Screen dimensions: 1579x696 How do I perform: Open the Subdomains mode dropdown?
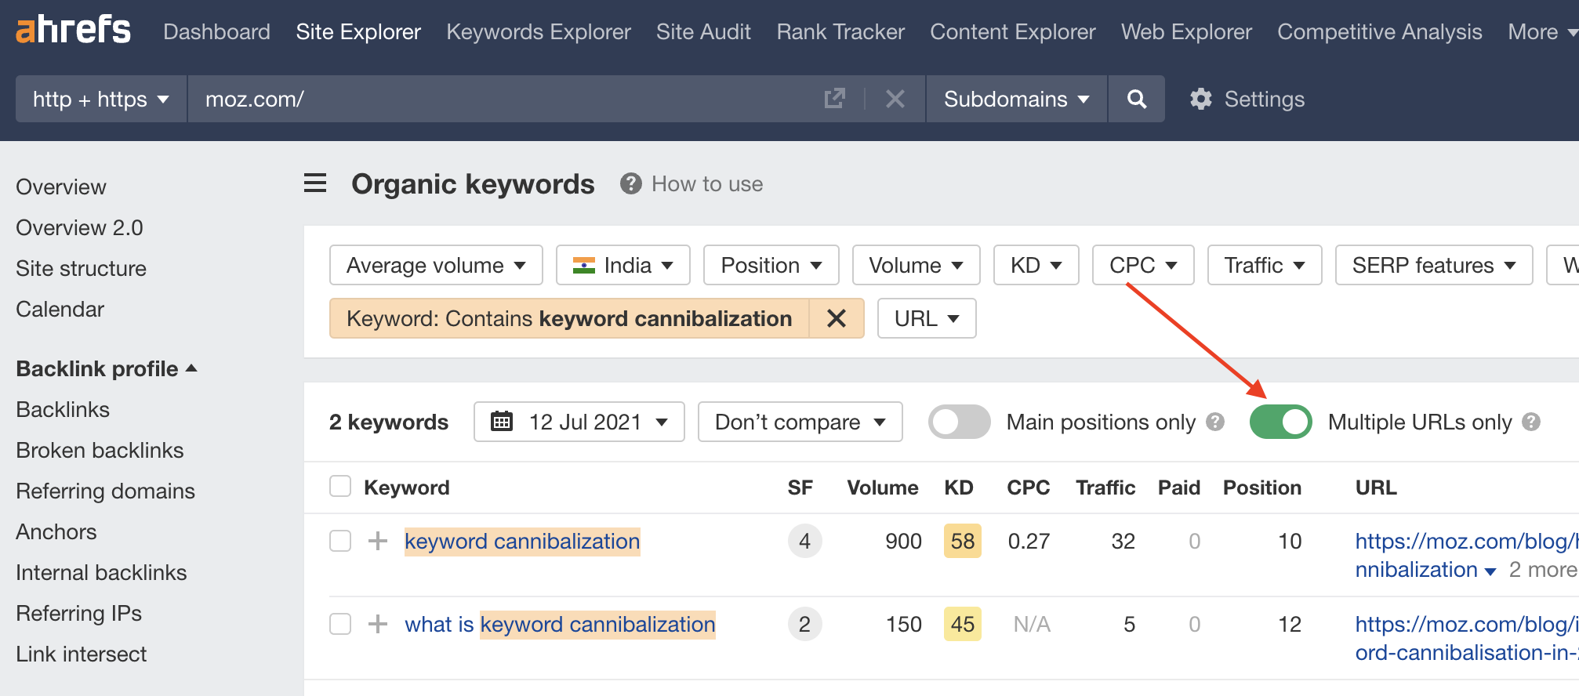(1016, 99)
